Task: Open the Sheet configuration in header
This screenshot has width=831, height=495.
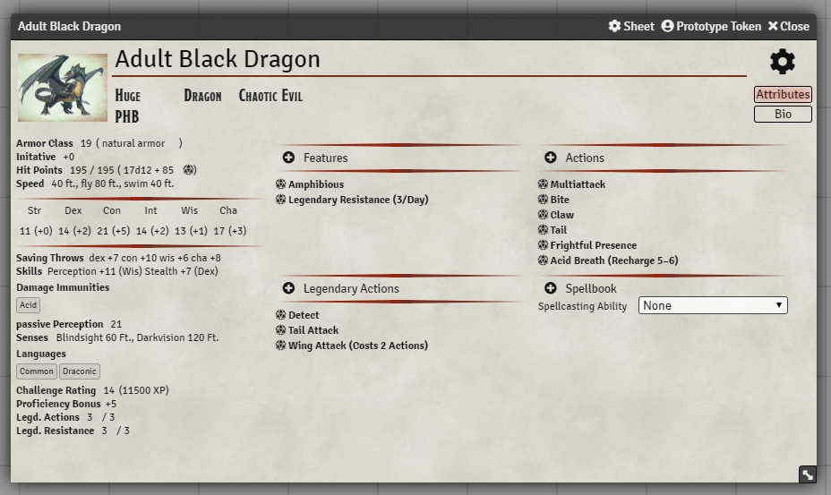Action: [631, 27]
